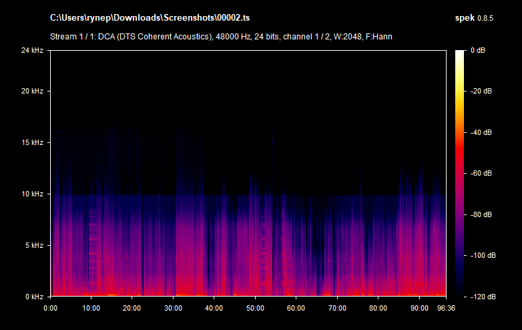This screenshot has height=330, width=522.
Task: Click the 24 kHz frequency axis label
Action: click(x=31, y=51)
